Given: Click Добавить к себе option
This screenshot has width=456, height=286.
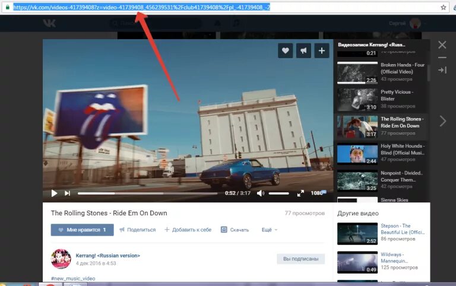Looking at the screenshot, I should point(188,230).
